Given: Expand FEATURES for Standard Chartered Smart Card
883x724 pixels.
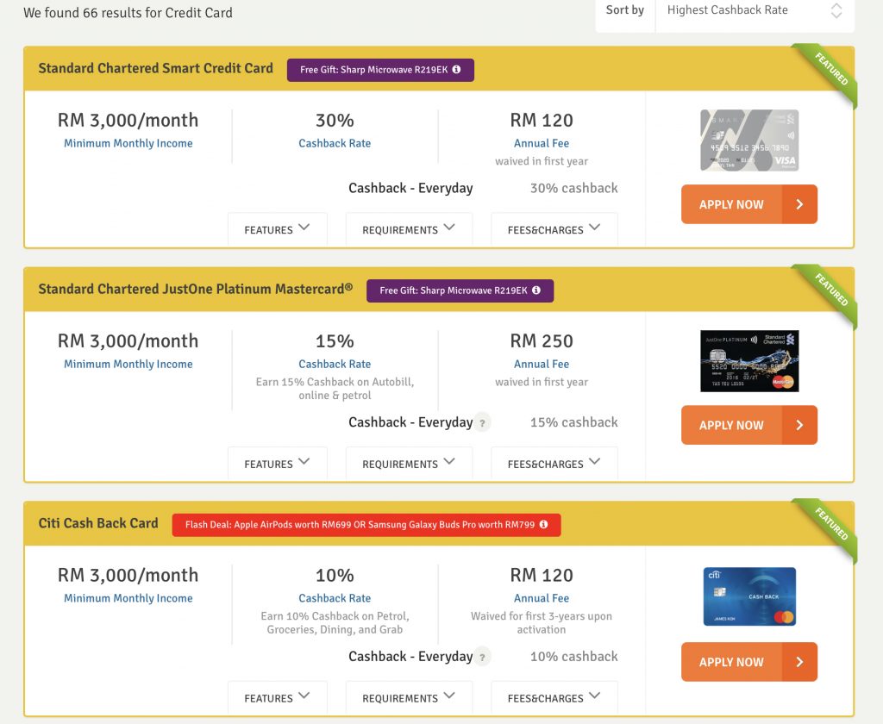Looking at the screenshot, I should 277,229.
